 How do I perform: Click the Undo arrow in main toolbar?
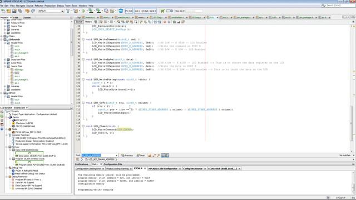pyautogui.click(x=27, y=11)
